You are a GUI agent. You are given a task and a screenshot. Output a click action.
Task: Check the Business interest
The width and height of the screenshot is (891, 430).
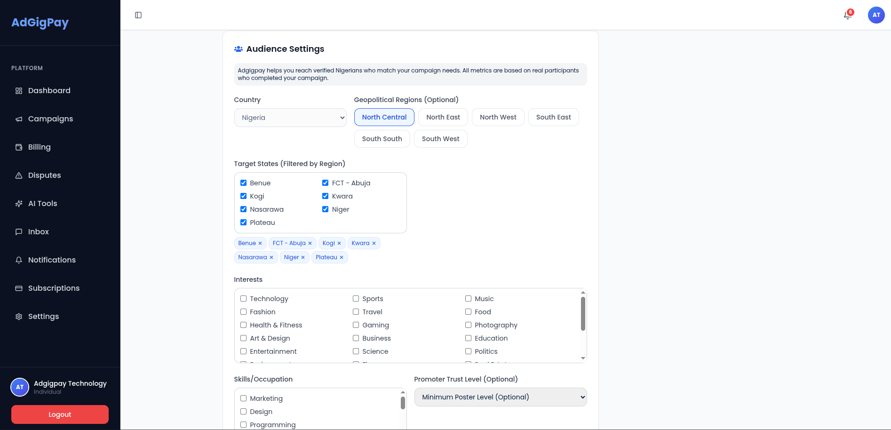[x=356, y=338]
